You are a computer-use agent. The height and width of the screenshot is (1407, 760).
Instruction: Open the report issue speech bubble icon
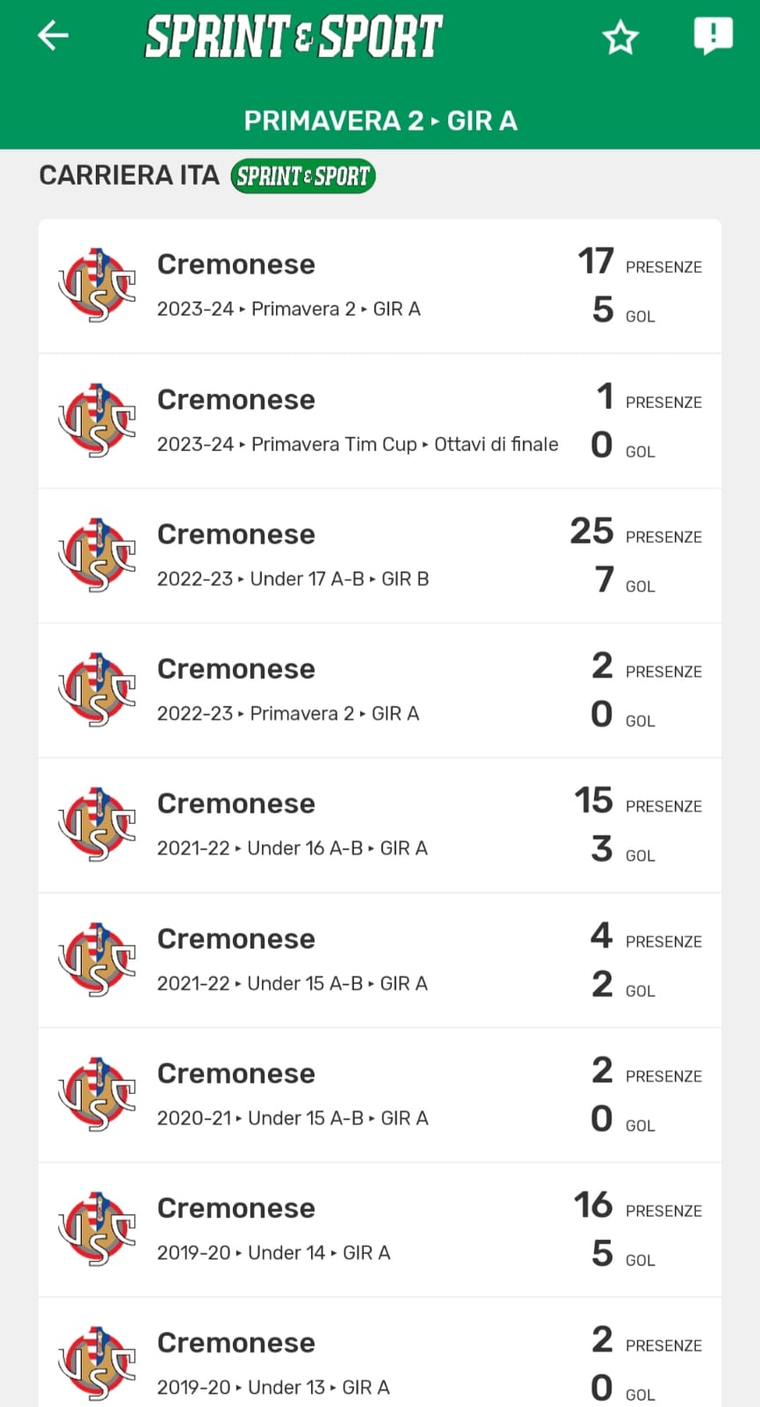pos(713,36)
